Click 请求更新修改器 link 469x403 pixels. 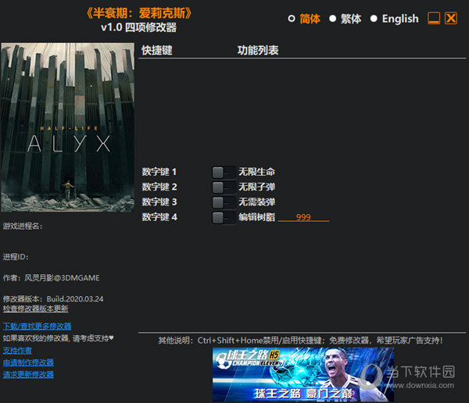[x=28, y=374]
